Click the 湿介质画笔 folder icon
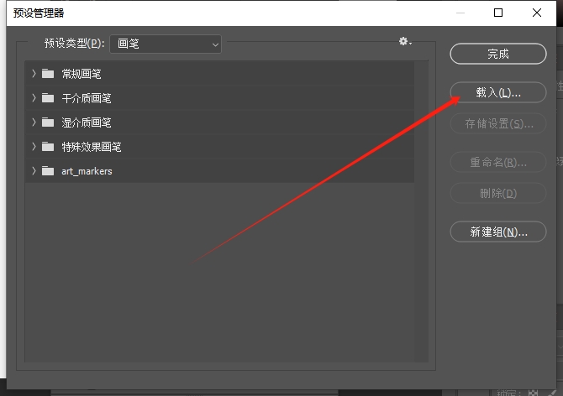The image size is (563, 396). click(x=48, y=122)
